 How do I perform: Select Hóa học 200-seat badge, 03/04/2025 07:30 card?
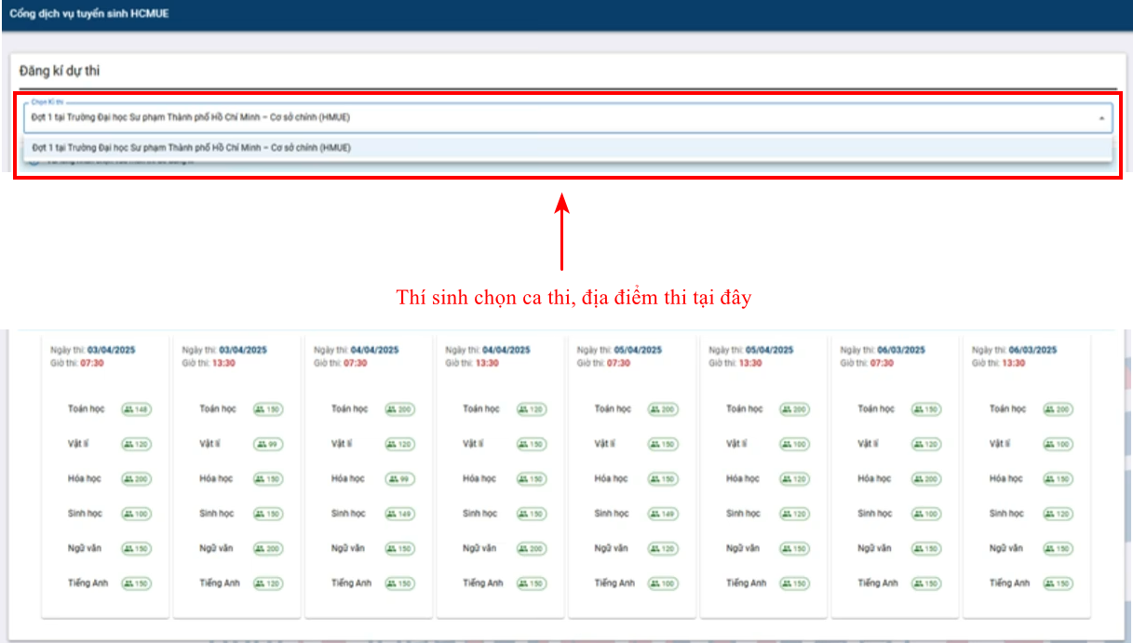[136, 479]
